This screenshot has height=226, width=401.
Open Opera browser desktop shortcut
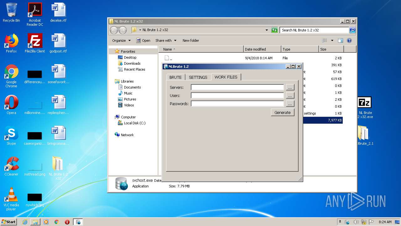coord(11,105)
